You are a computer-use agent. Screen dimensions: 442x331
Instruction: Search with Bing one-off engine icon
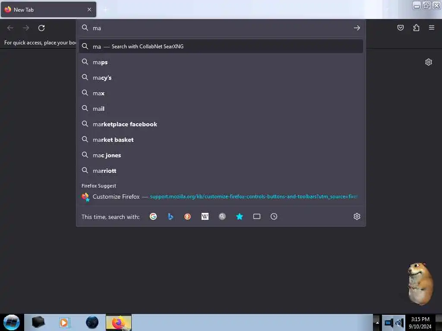point(170,216)
